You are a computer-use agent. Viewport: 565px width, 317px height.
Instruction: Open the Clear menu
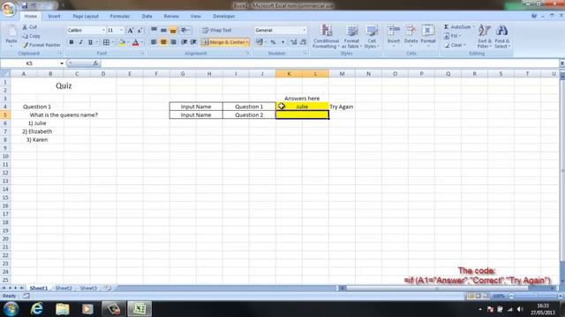pos(455,45)
